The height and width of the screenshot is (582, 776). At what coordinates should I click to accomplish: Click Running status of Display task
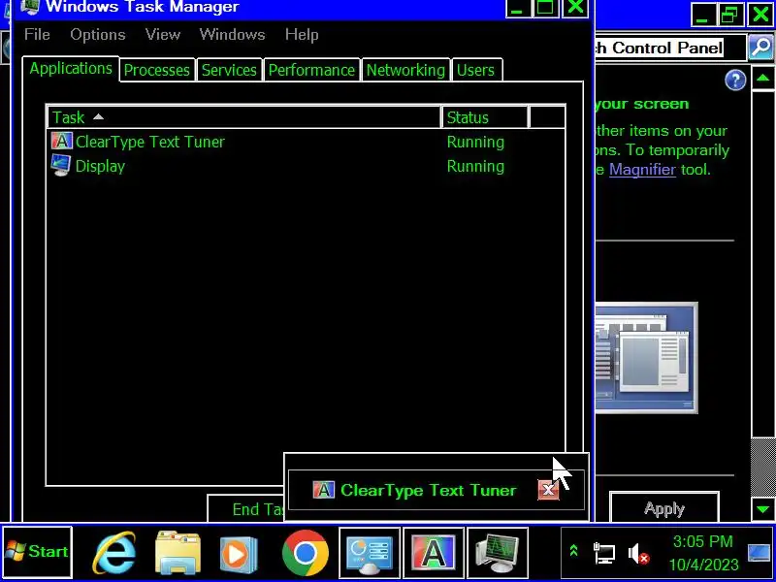475,166
